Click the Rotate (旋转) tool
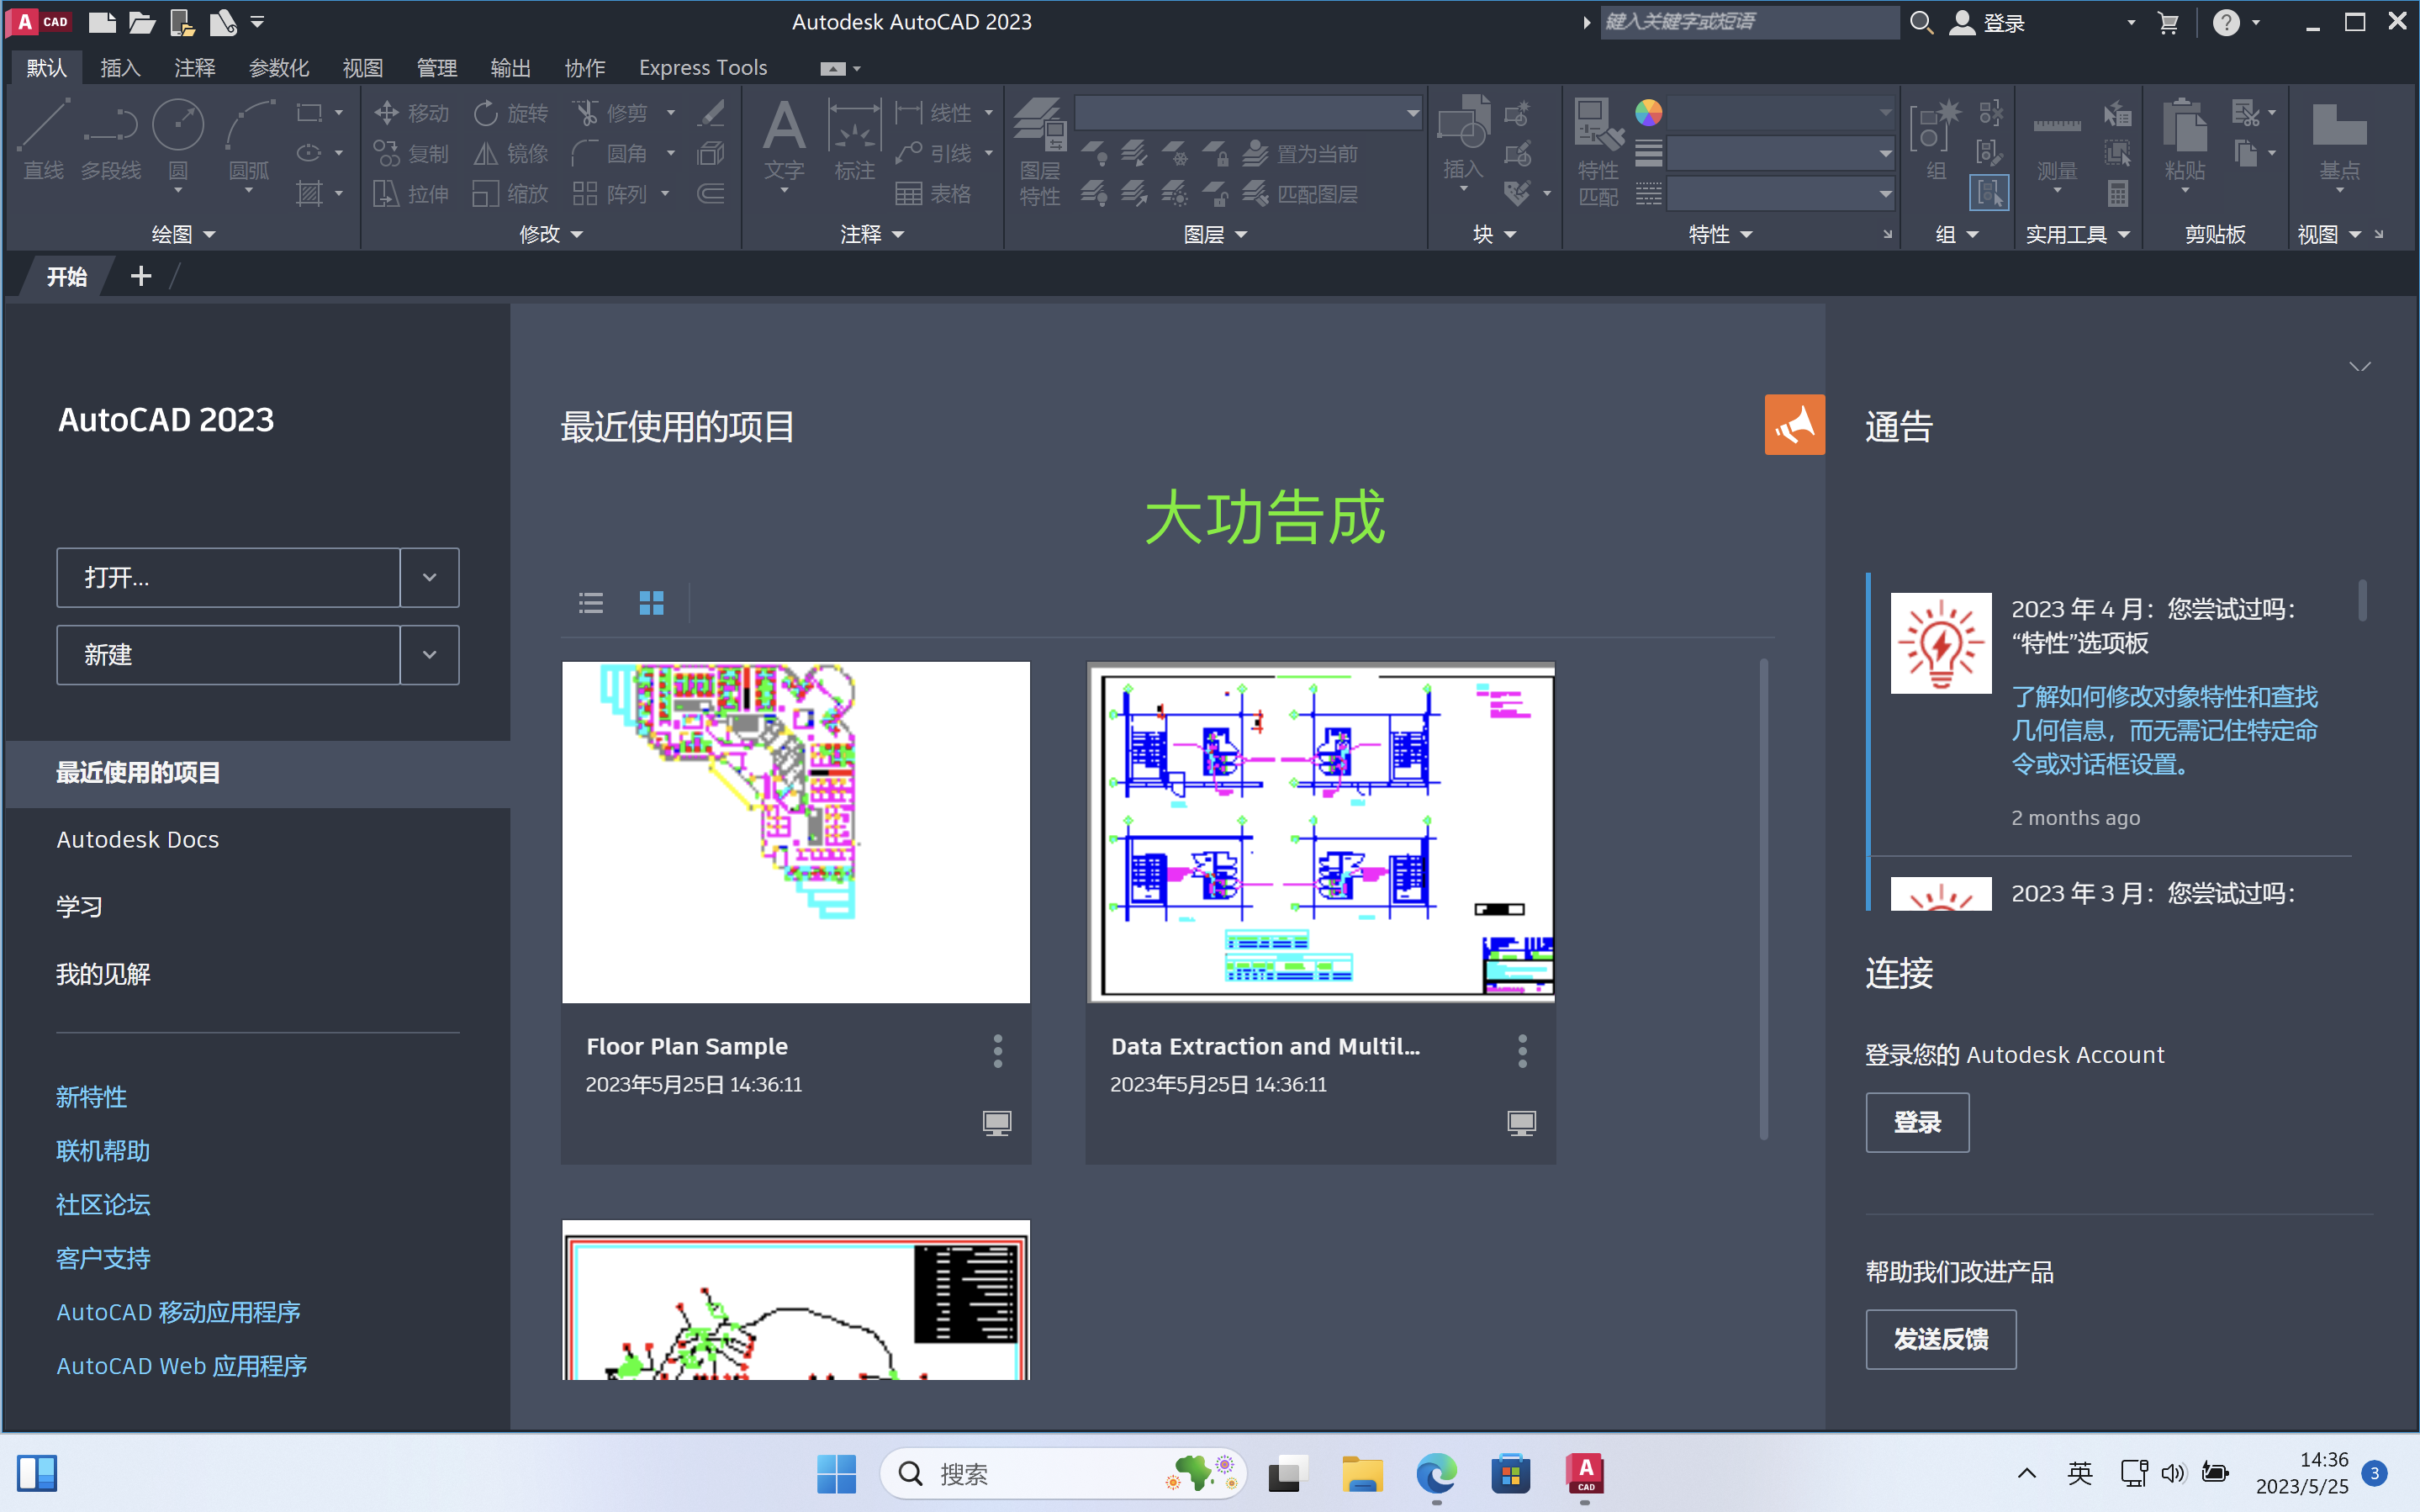 510,113
